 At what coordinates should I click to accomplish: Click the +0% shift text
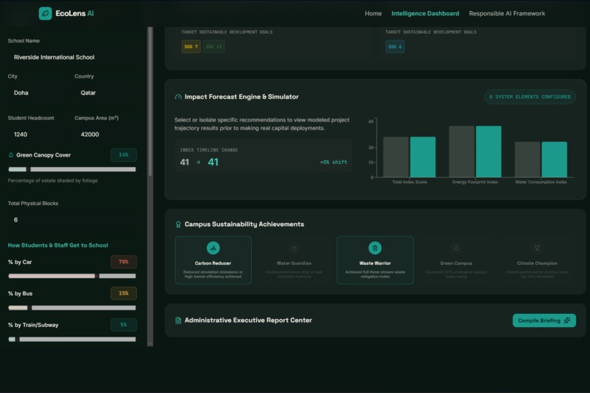point(333,162)
